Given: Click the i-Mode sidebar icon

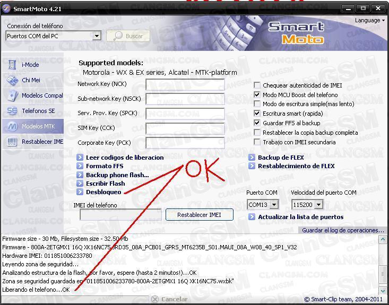Looking at the screenshot, I should tap(12, 65).
